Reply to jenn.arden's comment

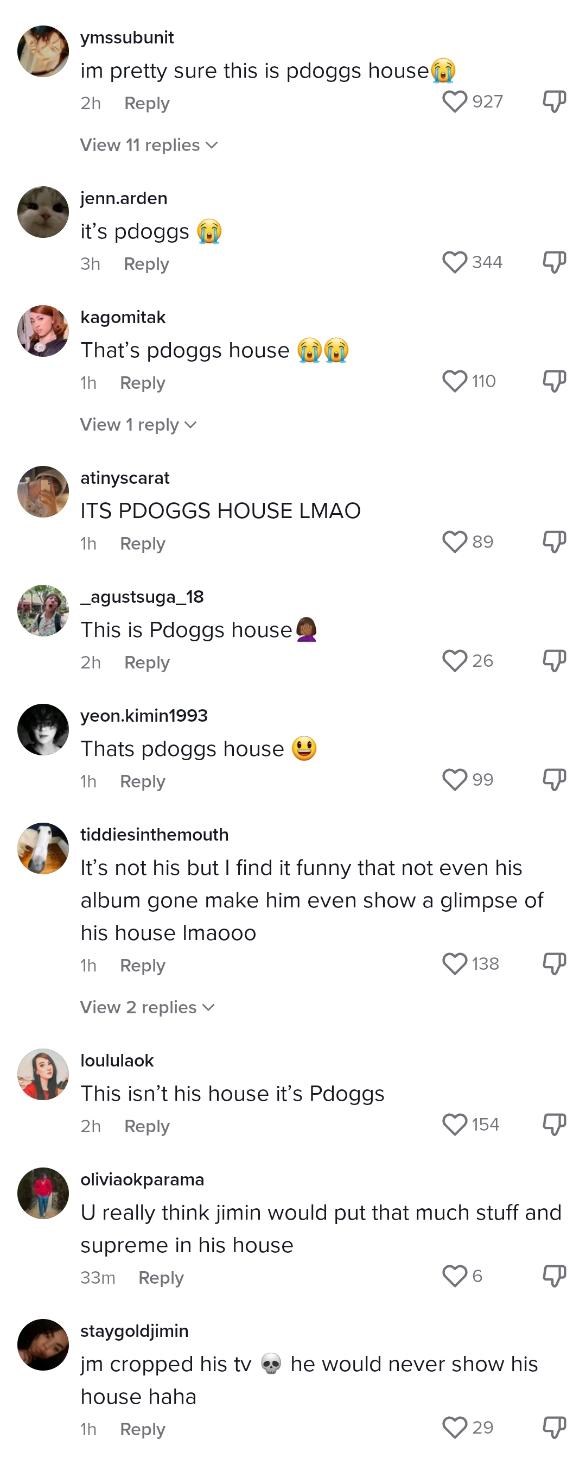146,264
